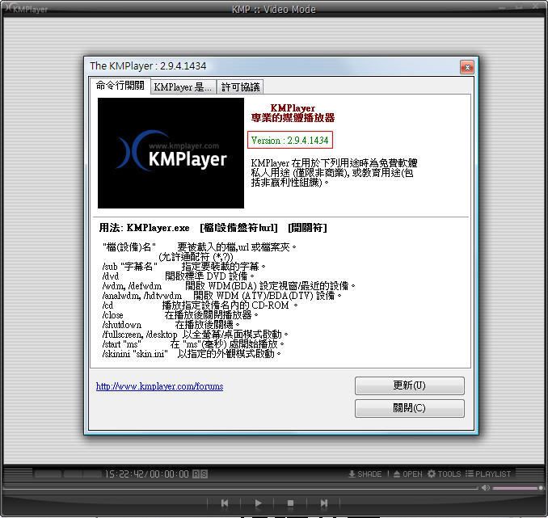Play the video with the play button
Image resolution: width=548 pixels, height=518 pixels.
point(258,503)
